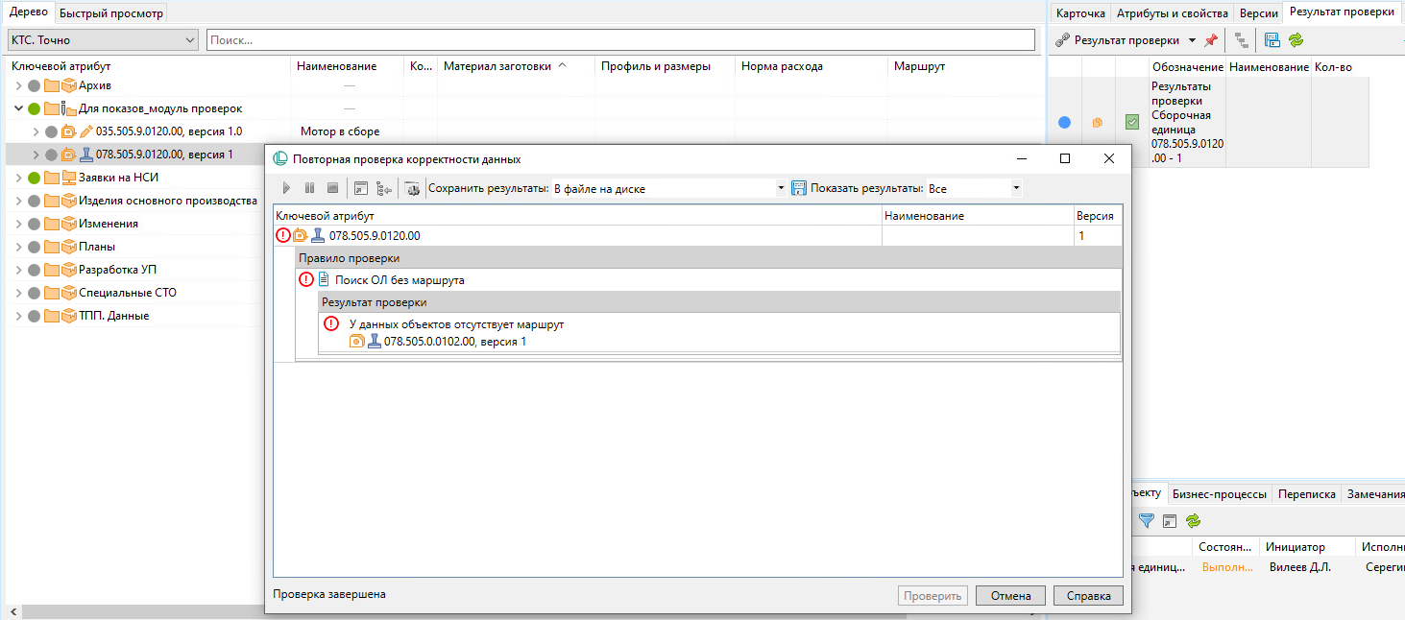Image resolution: width=1405 pixels, height=620 pixels.
Task: Click the pause icon in dialog toolbar
Action: coord(309,189)
